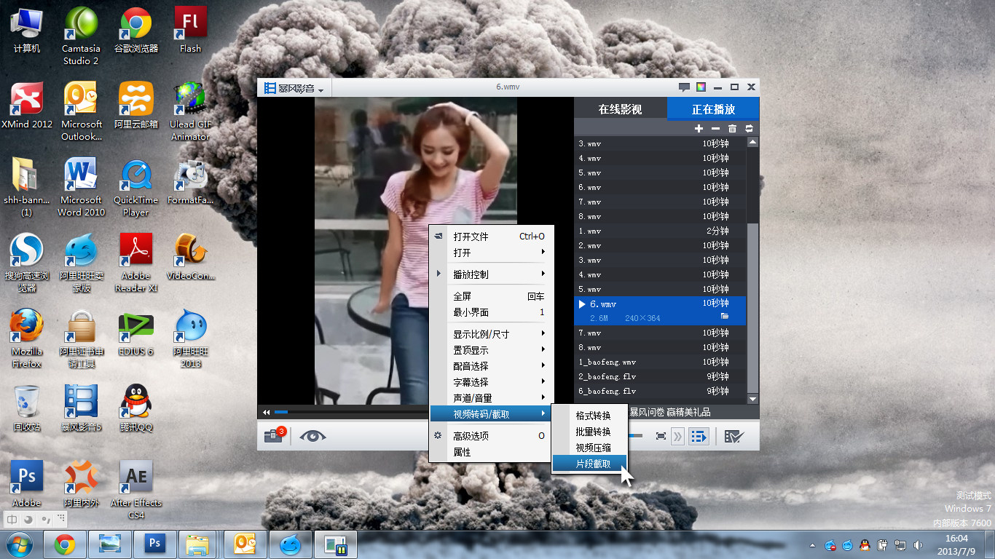This screenshot has height=559, width=995.
Task: Click the color skin icon in title bar
Action: pyautogui.click(x=701, y=87)
